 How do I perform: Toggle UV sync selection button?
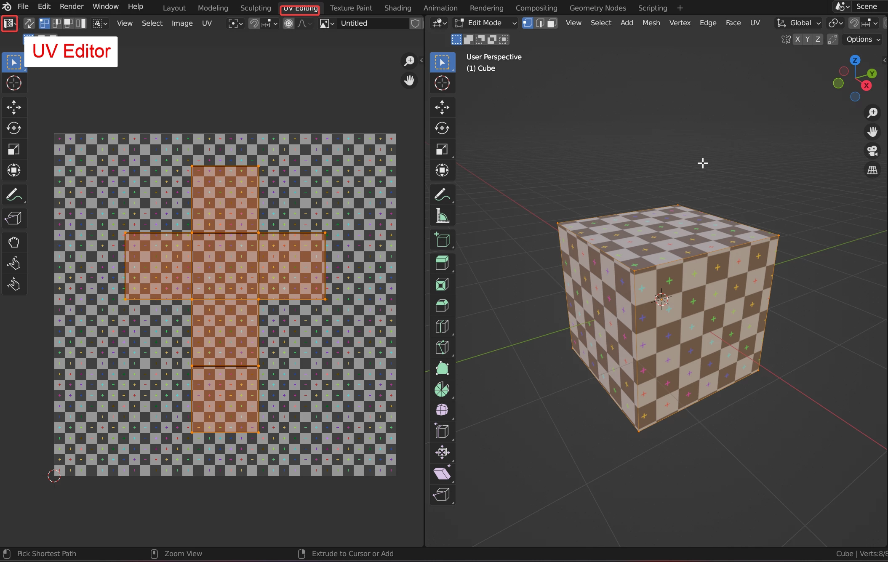pos(29,23)
